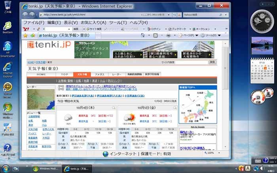Select the tenki.jp browser tab
This screenshot has height=173, width=277.
click(x=66, y=36)
